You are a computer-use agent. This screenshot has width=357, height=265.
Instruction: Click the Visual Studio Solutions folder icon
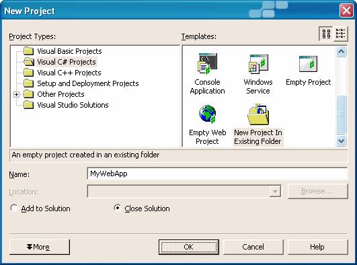[29, 104]
